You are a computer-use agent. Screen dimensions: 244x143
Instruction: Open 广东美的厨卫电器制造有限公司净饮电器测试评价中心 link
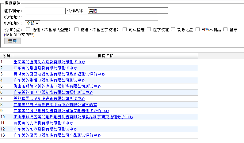pos(61,111)
